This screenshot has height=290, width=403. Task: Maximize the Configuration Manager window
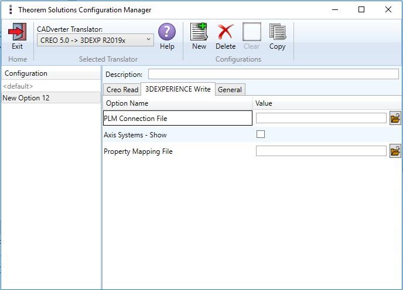[x=361, y=10]
